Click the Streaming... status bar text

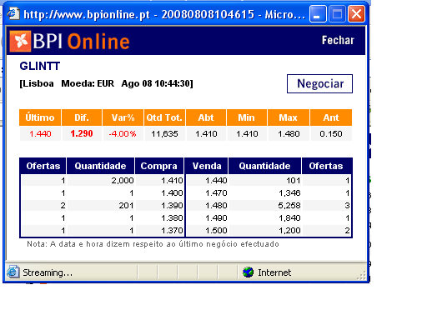click(48, 272)
